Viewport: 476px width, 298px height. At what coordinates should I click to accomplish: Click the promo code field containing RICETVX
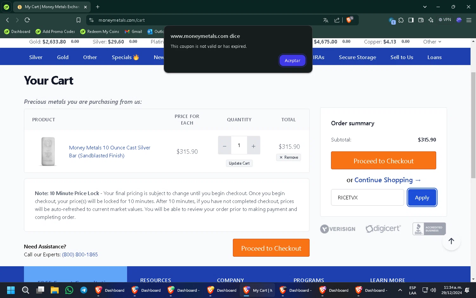pos(367,198)
